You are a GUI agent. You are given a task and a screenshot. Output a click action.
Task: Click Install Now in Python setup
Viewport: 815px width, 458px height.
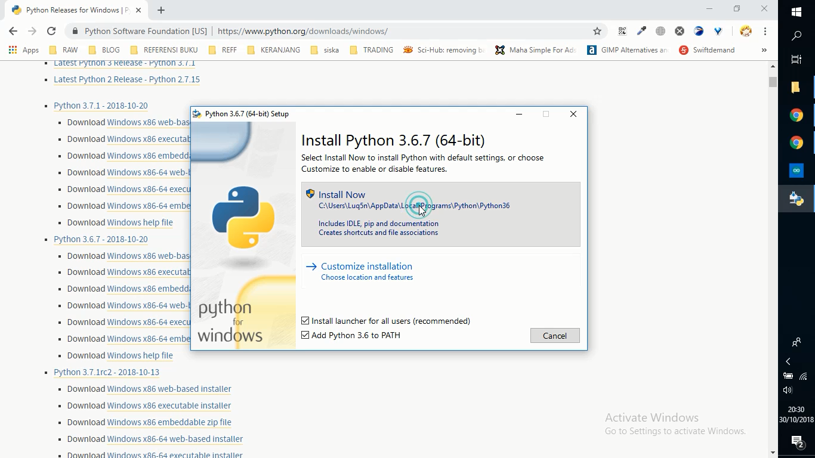tap(440, 214)
